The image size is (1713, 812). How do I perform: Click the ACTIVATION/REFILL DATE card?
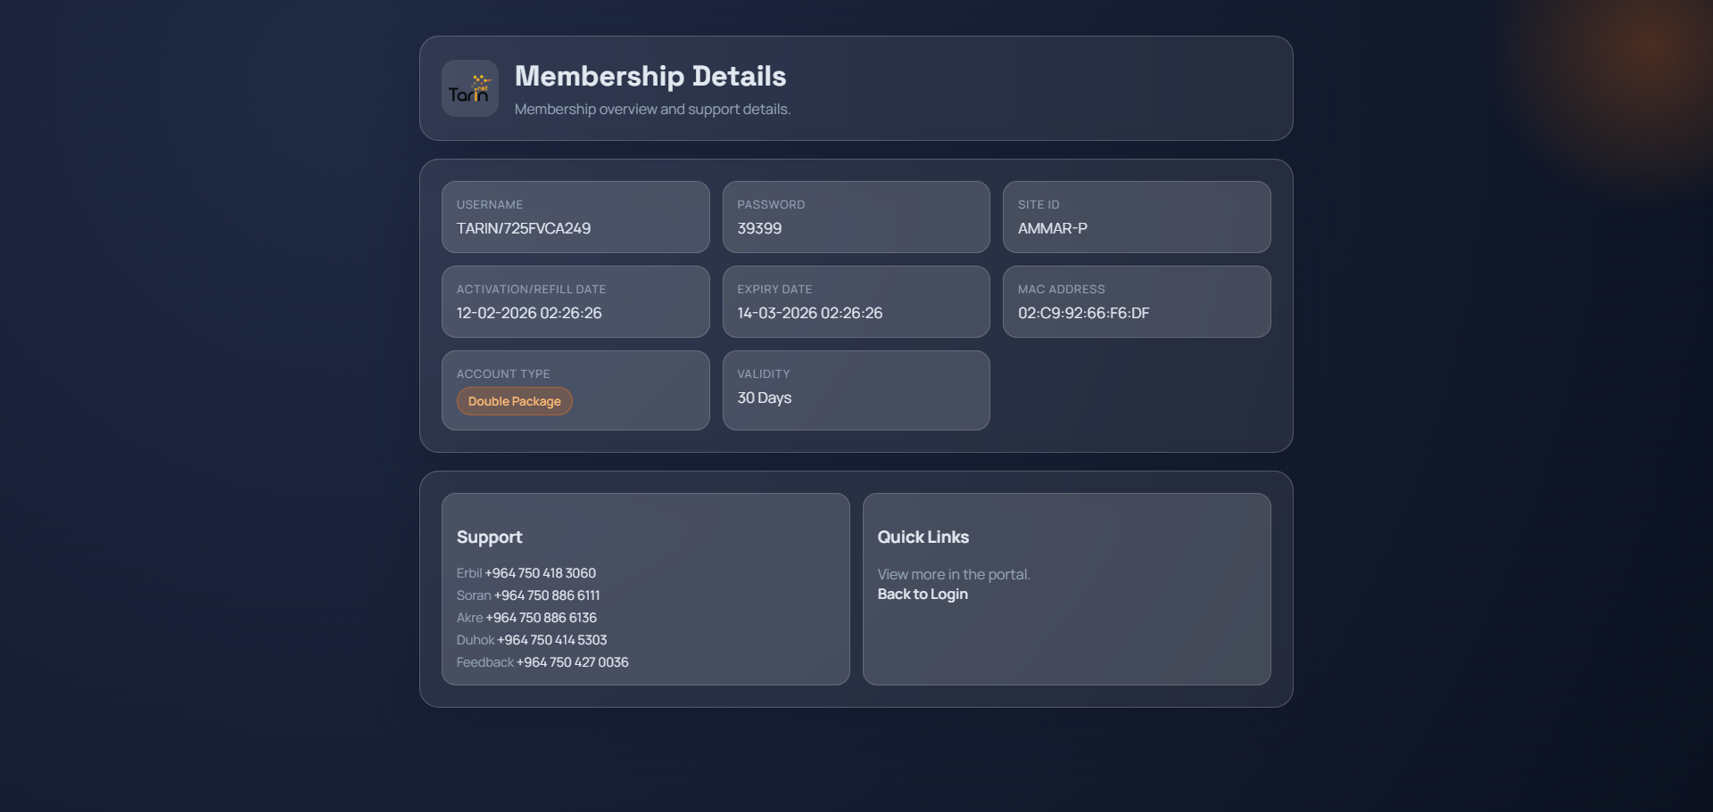575,301
